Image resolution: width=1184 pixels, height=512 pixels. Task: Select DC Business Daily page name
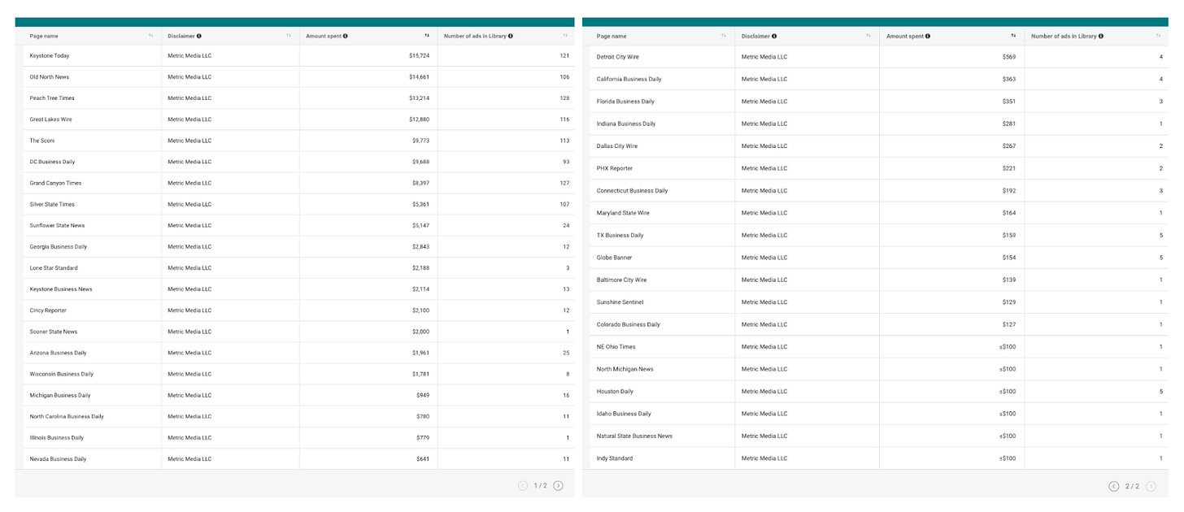click(52, 162)
